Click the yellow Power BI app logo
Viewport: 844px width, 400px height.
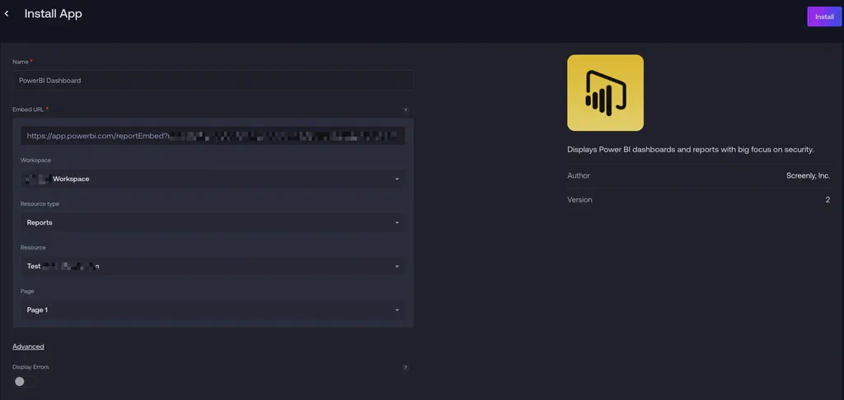605,92
